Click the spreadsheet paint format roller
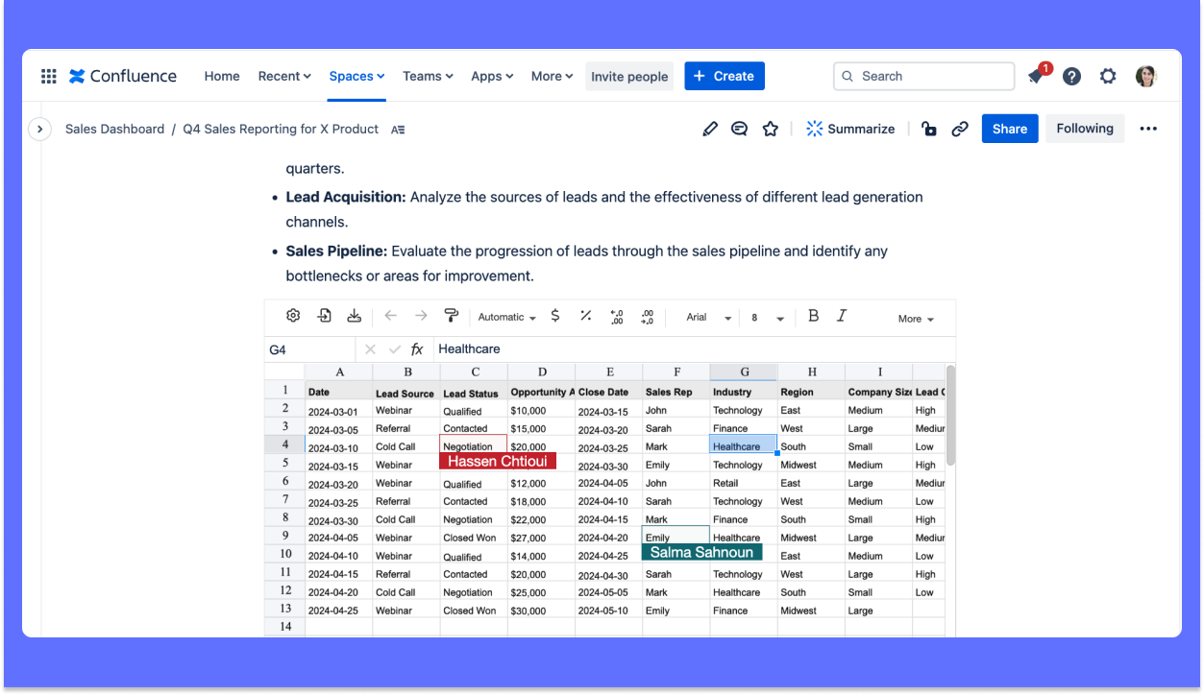The image size is (1204, 695). [451, 316]
